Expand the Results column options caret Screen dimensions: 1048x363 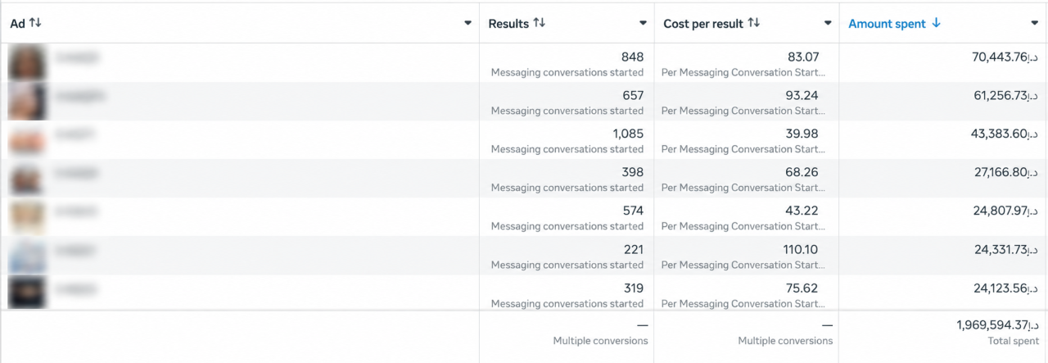(x=643, y=24)
